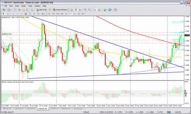The width and height of the screenshot is (191, 114).
Task: Select the equidistant channel tool
Action: coord(26,14)
